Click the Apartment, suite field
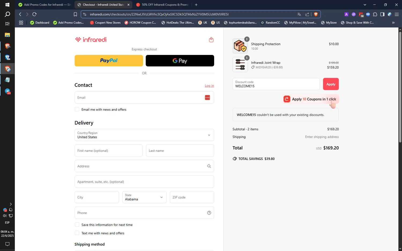Image resolution: width=402 pixels, height=251 pixels. point(144,182)
